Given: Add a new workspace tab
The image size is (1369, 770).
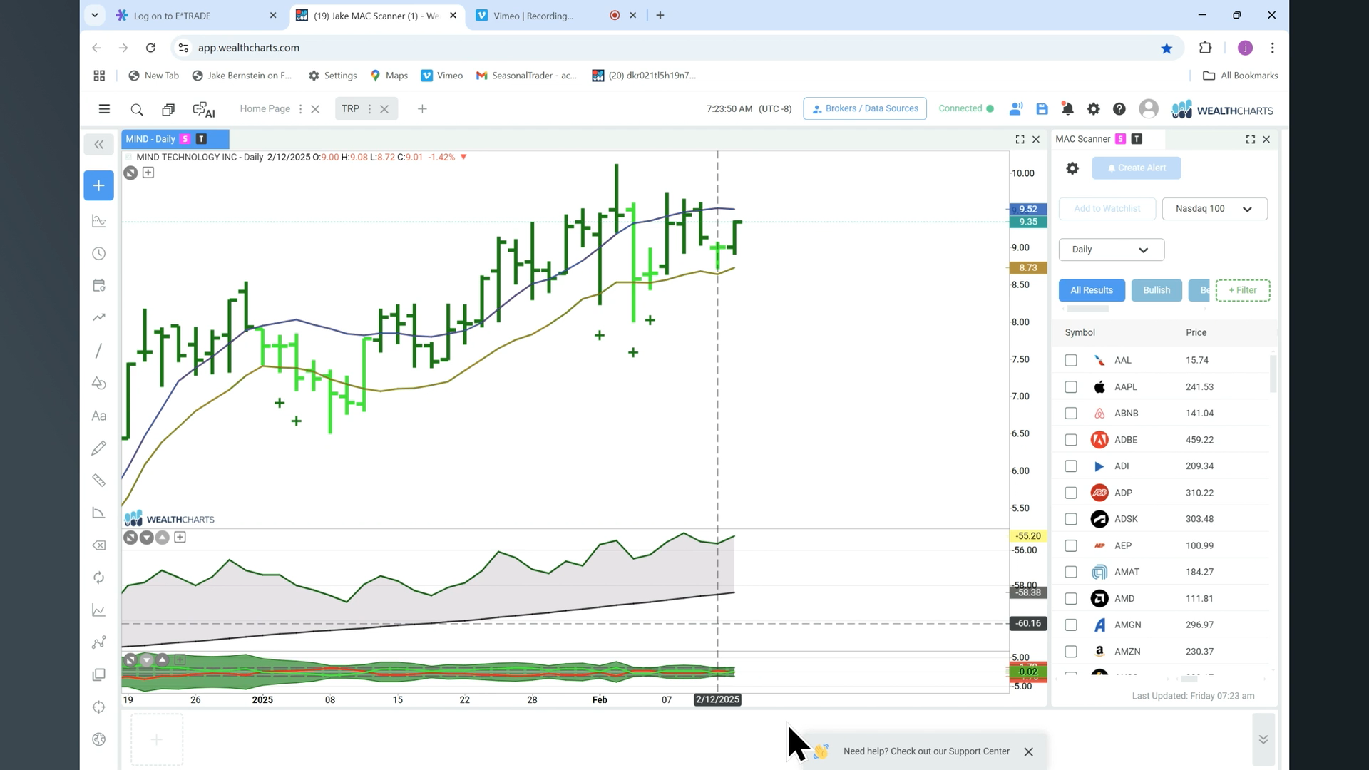Looking at the screenshot, I should pyautogui.click(x=422, y=109).
